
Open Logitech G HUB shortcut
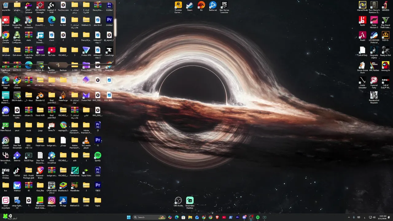coord(52,7)
